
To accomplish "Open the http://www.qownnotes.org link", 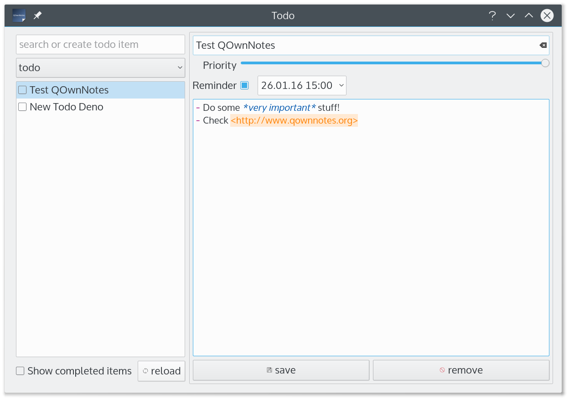I will point(294,120).
